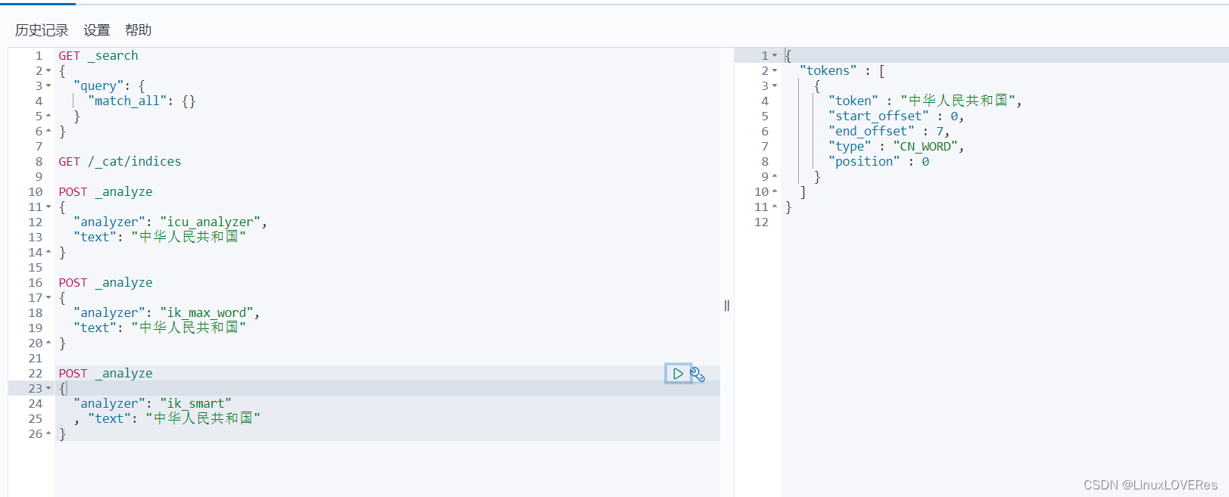Screen dimensions: 1229x497
Task: Click the '"position" : 0' response line
Action: coord(879,162)
